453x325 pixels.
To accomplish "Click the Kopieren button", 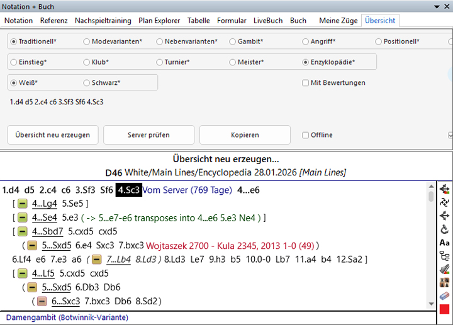I will point(245,135).
